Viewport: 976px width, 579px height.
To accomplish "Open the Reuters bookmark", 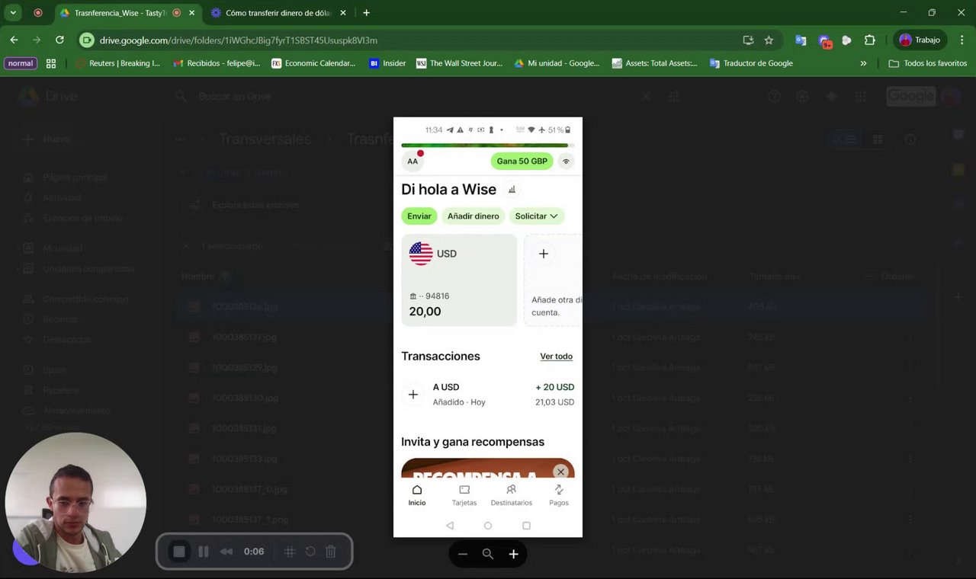I will coord(118,63).
